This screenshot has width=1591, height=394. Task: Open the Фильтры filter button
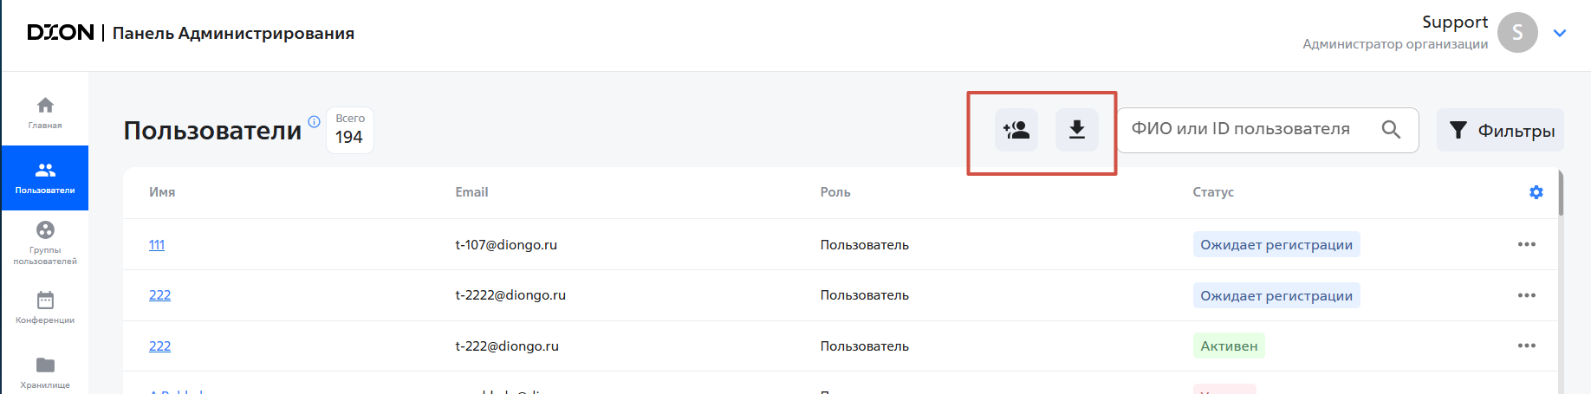pyautogui.click(x=1500, y=130)
